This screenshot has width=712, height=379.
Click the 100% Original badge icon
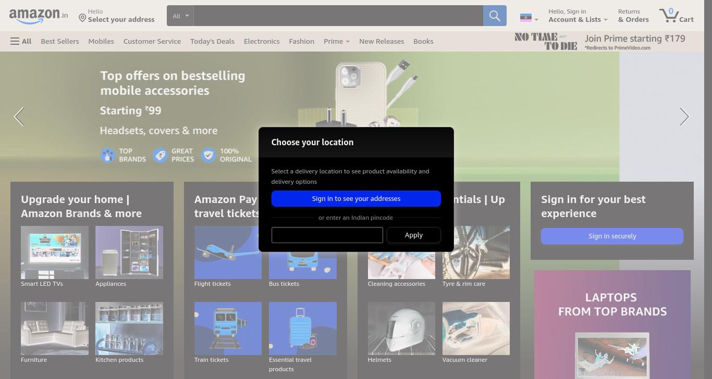208,155
